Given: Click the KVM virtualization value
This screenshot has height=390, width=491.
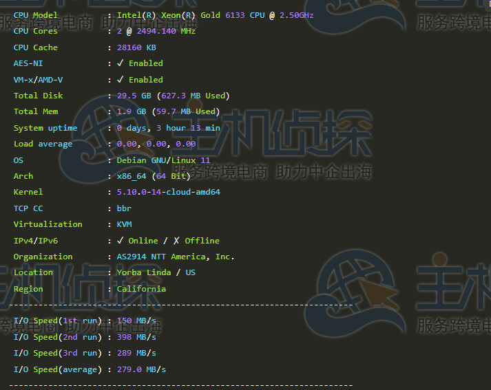Looking at the screenshot, I should pyautogui.click(x=124, y=224).
